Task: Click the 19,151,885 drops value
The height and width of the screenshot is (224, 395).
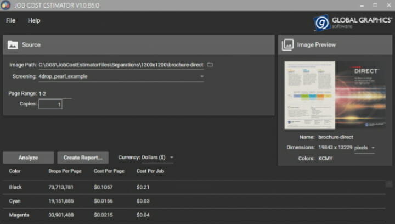Action: [x=61, y=201]
